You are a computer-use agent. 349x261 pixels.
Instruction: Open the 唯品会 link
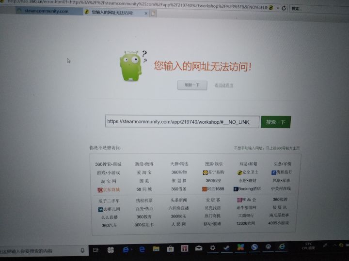[246, 200]
